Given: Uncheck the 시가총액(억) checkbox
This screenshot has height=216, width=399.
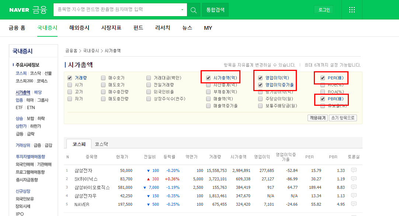Looking at the screenshot, I should click(208, 78).
